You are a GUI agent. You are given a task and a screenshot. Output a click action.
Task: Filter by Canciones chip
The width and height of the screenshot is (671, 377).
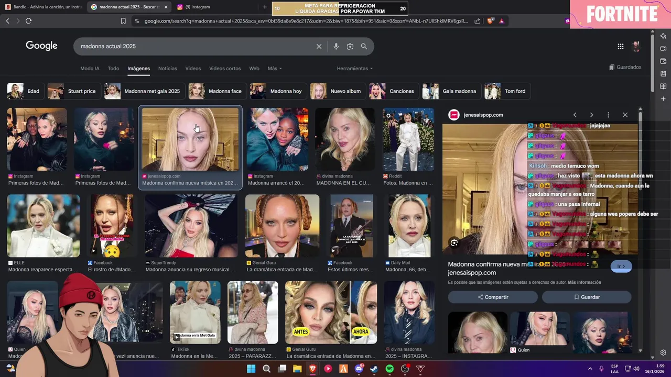click(394, 91)
